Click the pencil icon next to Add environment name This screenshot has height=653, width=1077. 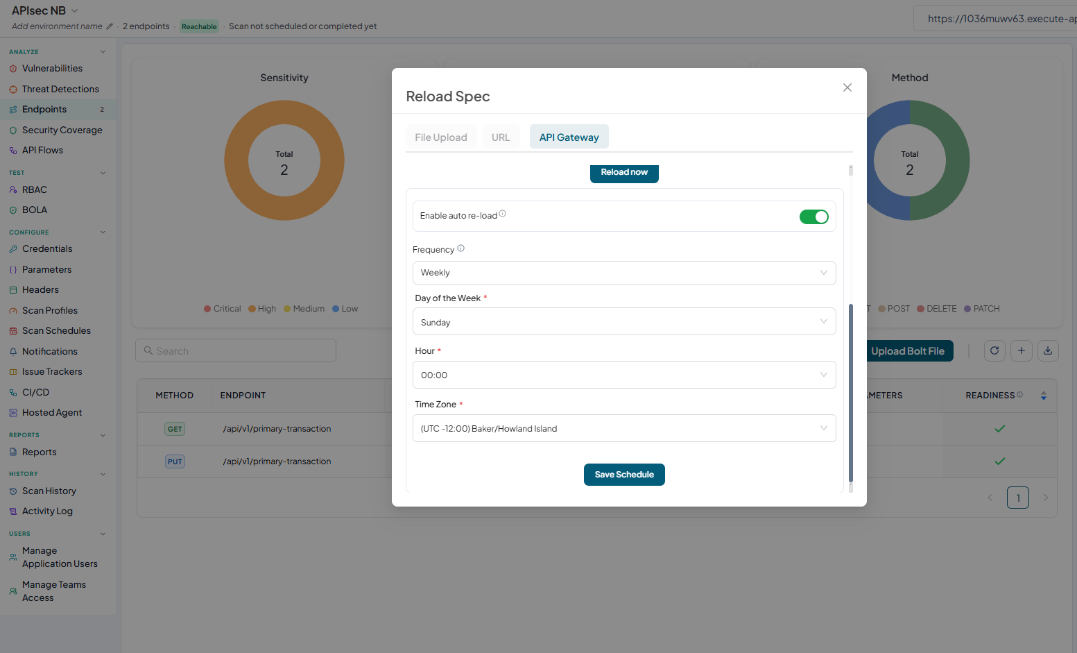coord(110,26)
